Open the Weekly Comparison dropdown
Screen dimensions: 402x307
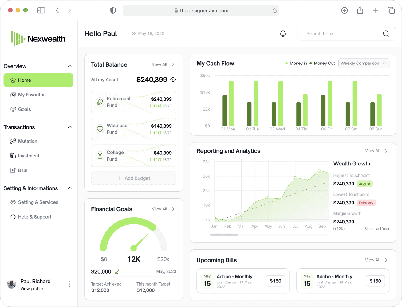(364, 63)
